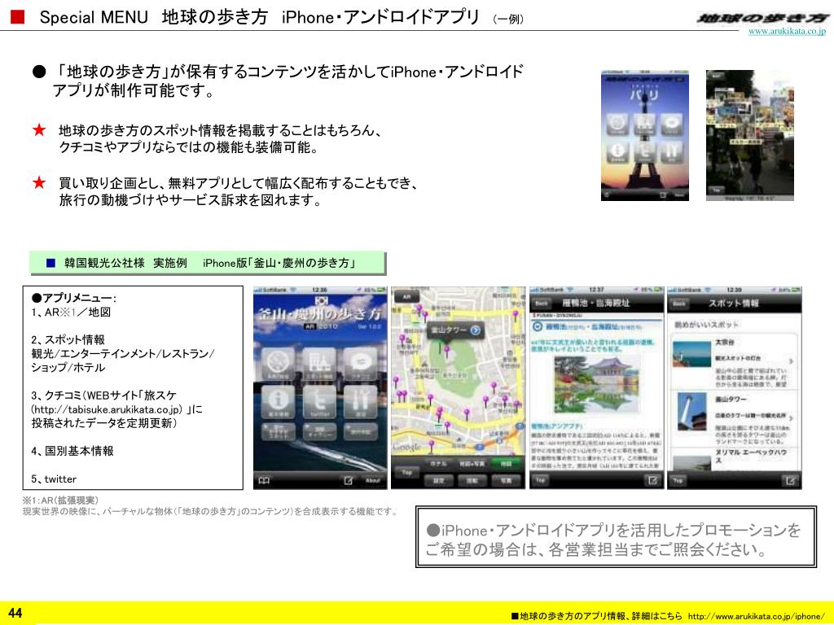Select 地図+写真 tab on map screen

pyautogui.click(x=472, y=463)
